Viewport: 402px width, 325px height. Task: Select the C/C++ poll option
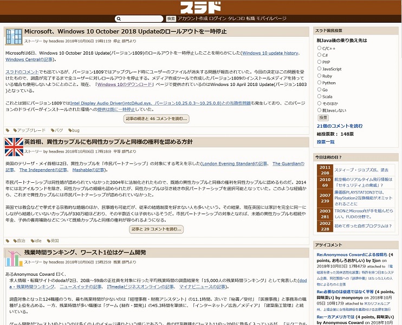point(319,48)
